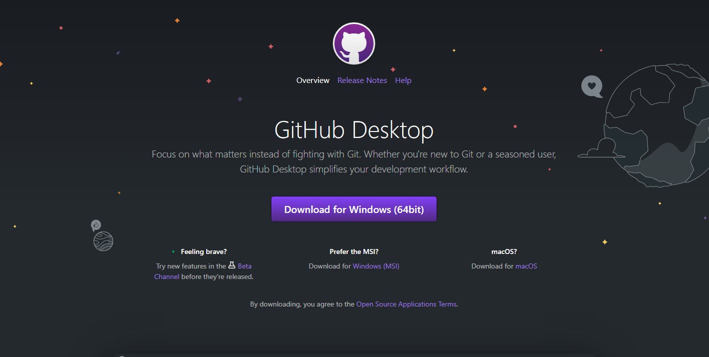Go to the Help link

[x=403, y=80]
